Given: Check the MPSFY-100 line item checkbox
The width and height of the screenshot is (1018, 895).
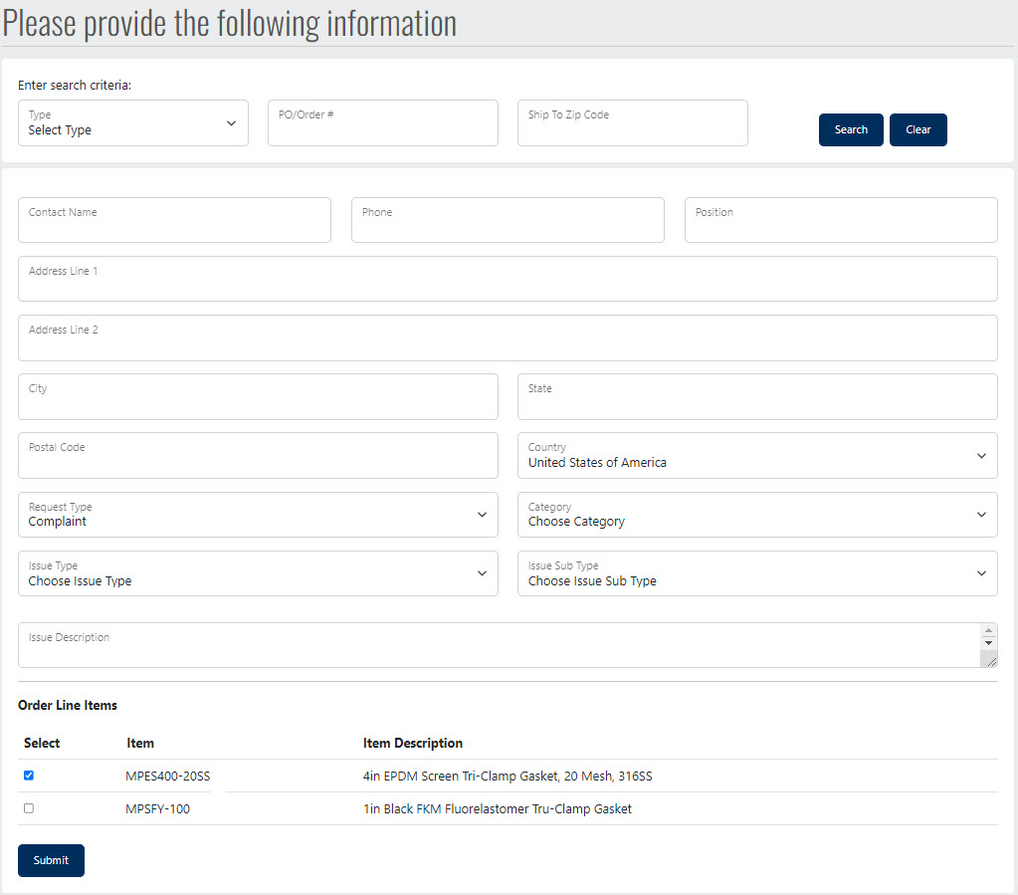Looking at the screenshot, I should (29, 808).
